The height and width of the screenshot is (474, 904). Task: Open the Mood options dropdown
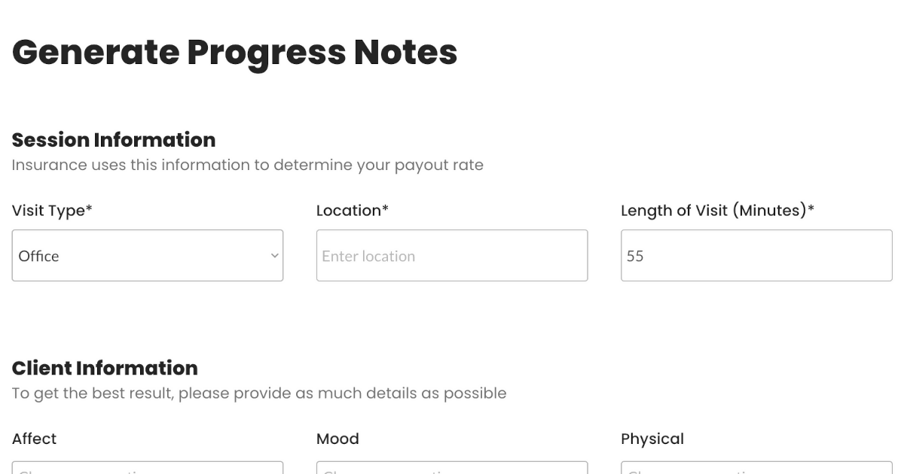point(452,468)
